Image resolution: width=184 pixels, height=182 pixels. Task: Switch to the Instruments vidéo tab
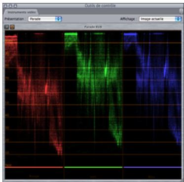22,12
